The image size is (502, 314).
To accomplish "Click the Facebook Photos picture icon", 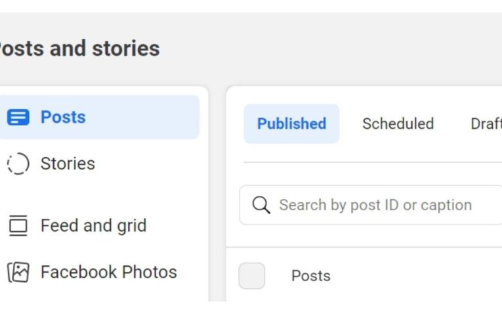I will pos(18,272).
